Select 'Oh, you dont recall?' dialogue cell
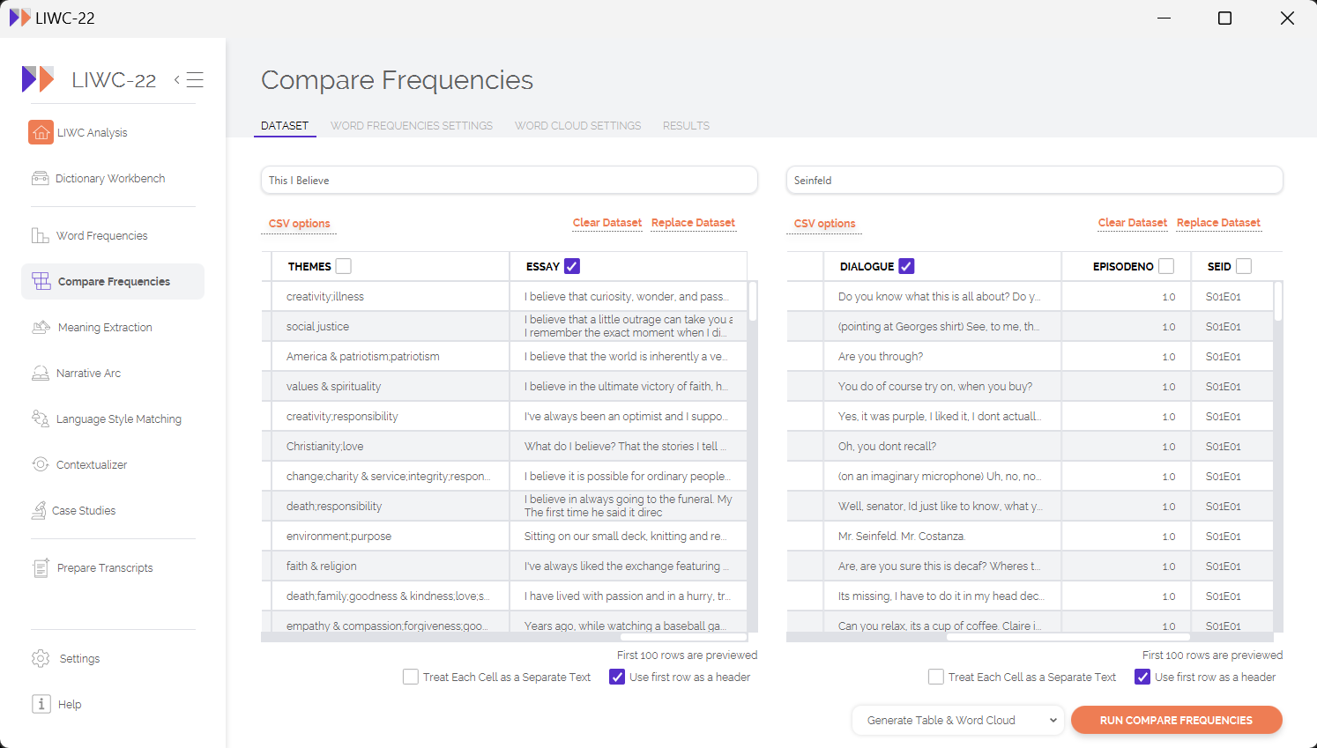This screenshot has width=1317, height=748. tap(942, 446)
